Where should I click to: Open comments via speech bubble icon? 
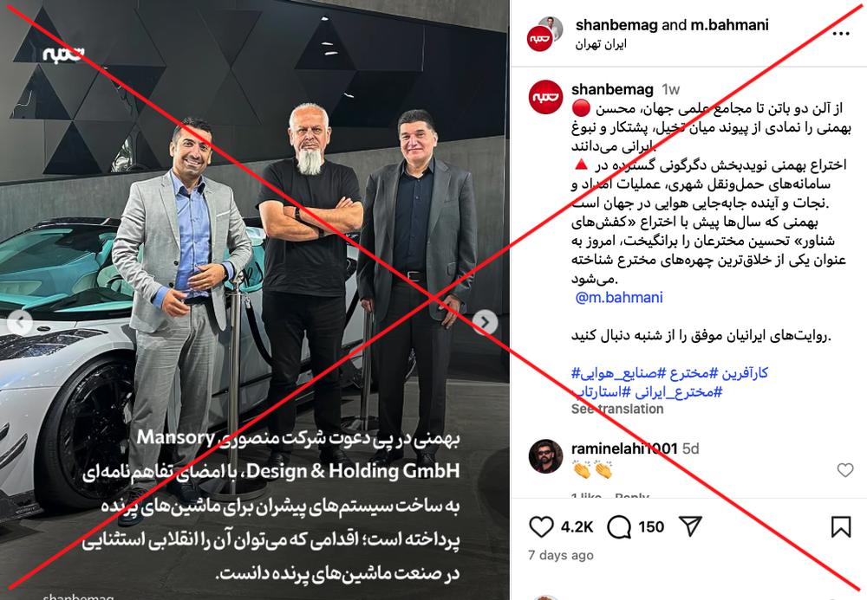pyautogui.click(x=619, y=526)
